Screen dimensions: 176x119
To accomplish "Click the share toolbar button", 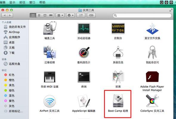I will click(x=81, y=15).
